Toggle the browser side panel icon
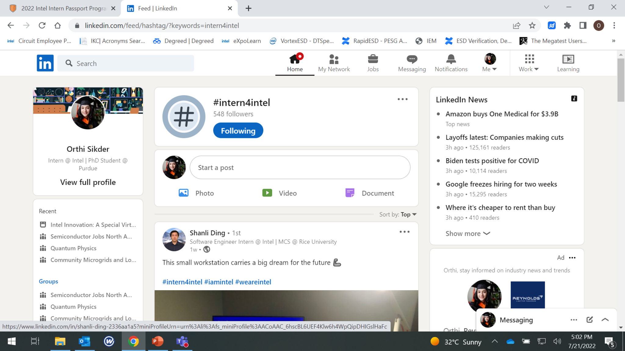625x351 pixels. pyautogui.click(x=583, y=26)
